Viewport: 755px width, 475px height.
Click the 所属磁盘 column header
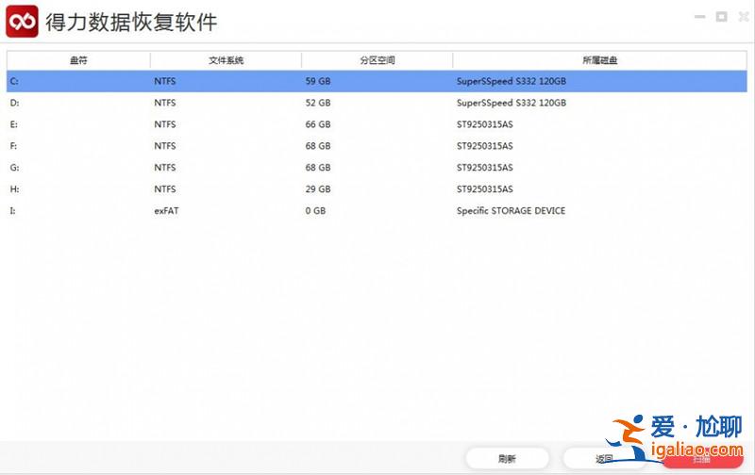click(599, 60)
